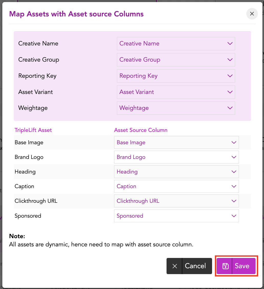Click the X icon on Cancel button
264x289 pixels.
[175, 266]
